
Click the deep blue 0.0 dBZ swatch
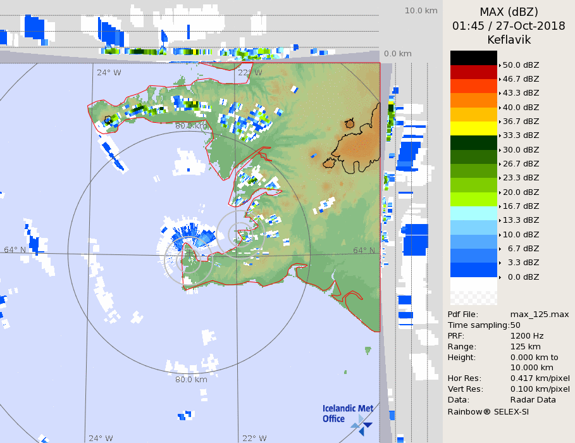474,270
